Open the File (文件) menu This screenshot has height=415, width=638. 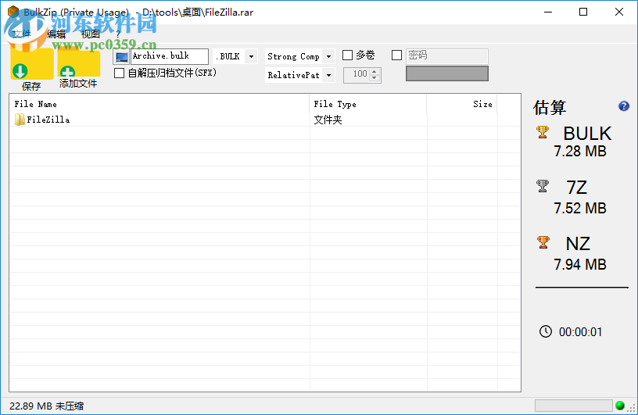pyautogui.click(x=22, y=34)
